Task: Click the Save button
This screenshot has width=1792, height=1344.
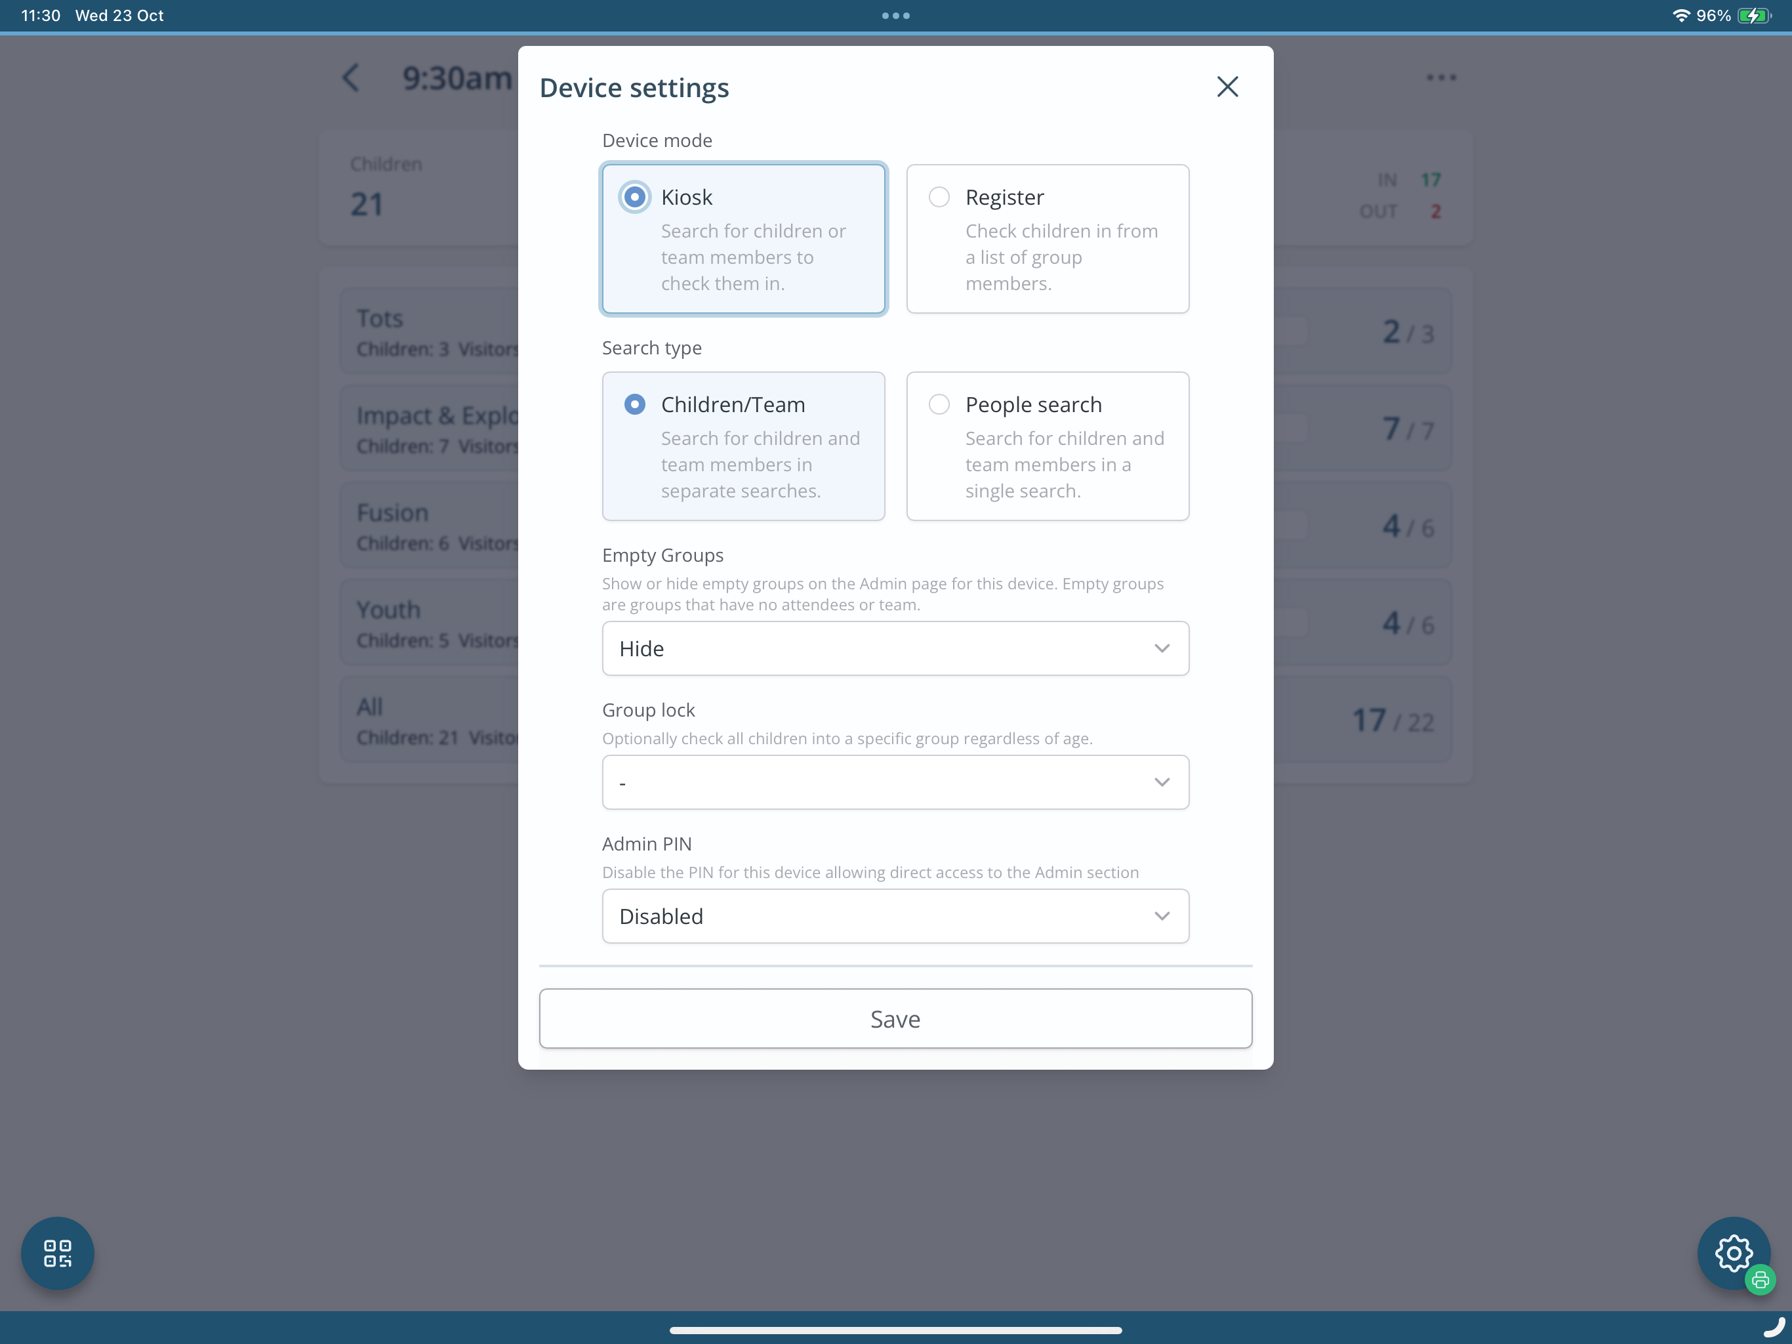Action: coord(895,1019)
